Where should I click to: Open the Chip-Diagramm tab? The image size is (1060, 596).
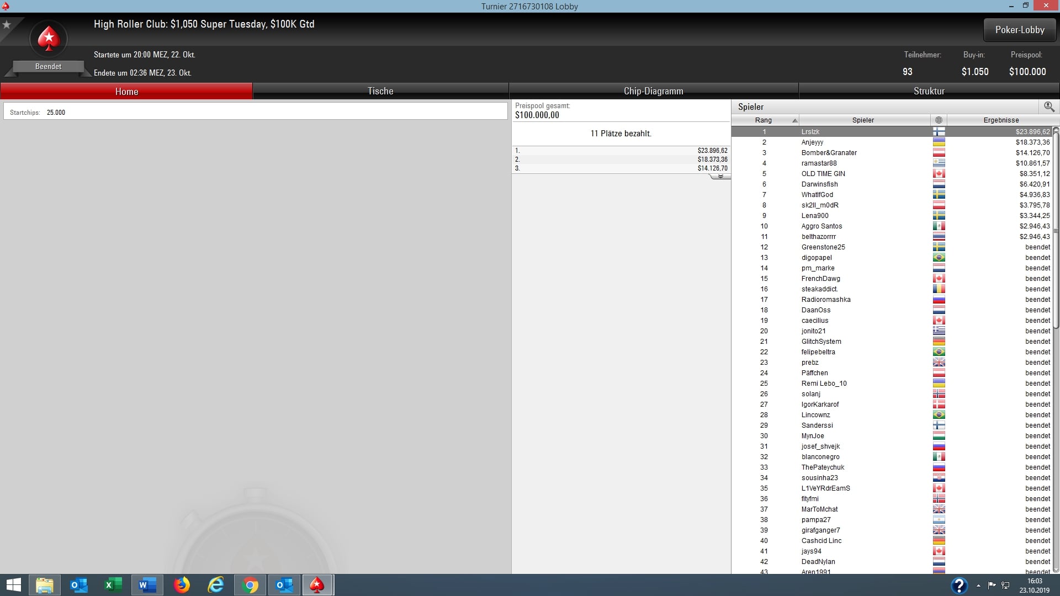[x=653, y=91]
